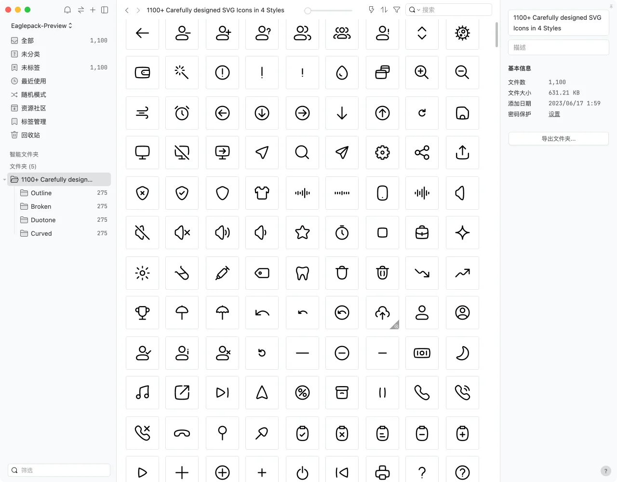Open the notifications bell in sidebar header
The width and height of the screenshot is (617, 482).
point(67,10)
